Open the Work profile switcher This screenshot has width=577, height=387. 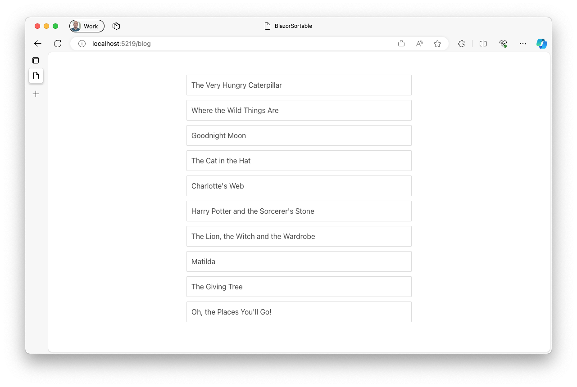[86, 26]
